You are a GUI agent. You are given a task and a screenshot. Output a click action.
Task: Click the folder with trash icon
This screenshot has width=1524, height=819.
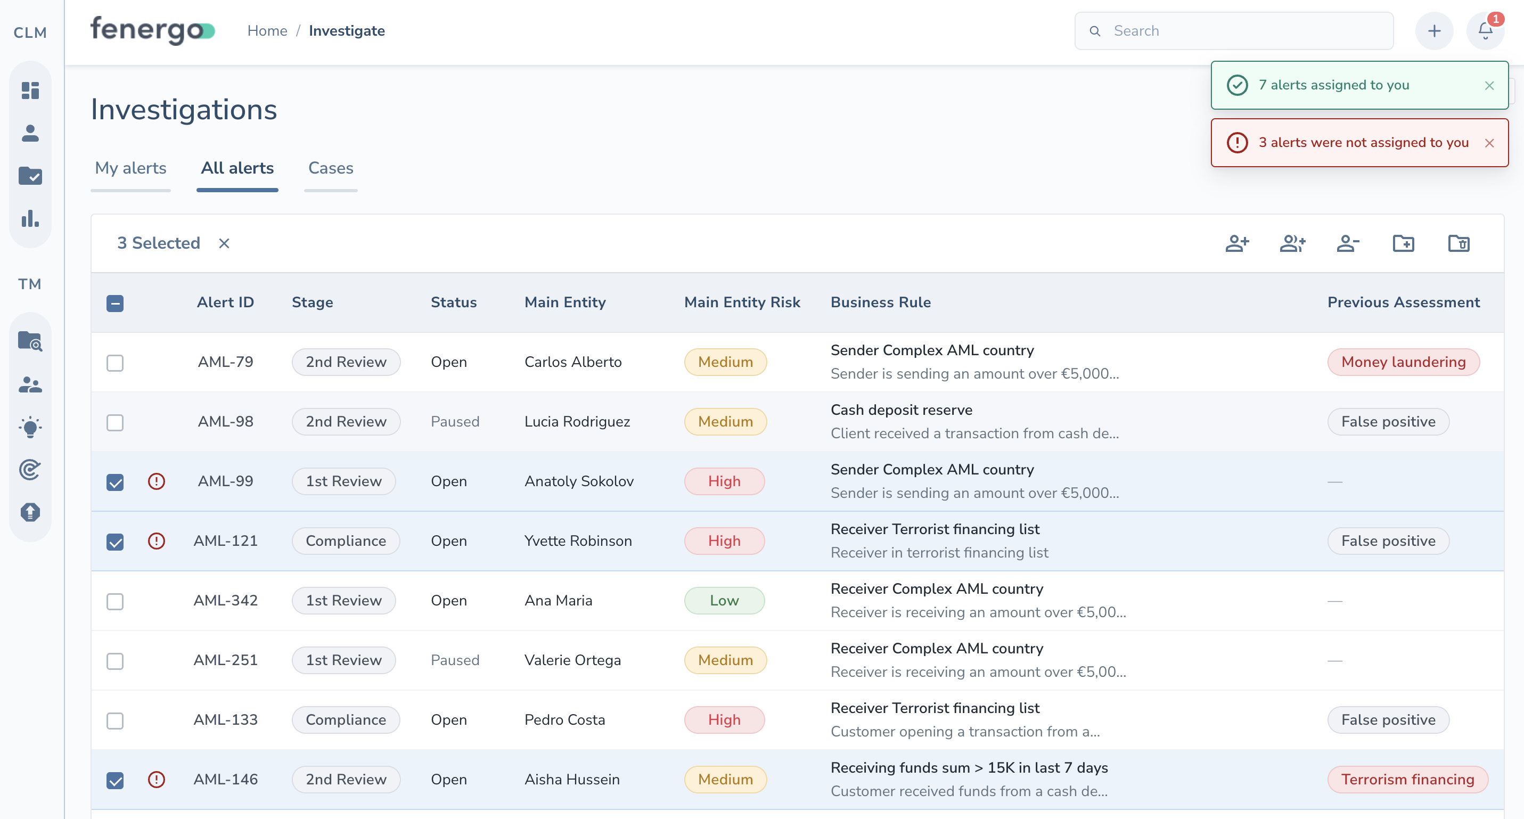click(x=1459, y=243)
